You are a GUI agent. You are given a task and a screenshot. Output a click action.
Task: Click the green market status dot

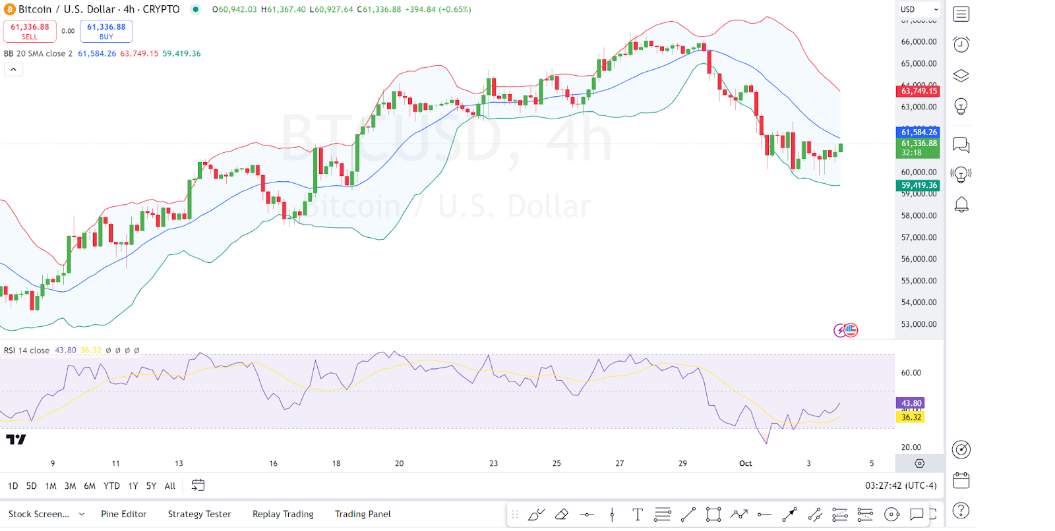196,9
